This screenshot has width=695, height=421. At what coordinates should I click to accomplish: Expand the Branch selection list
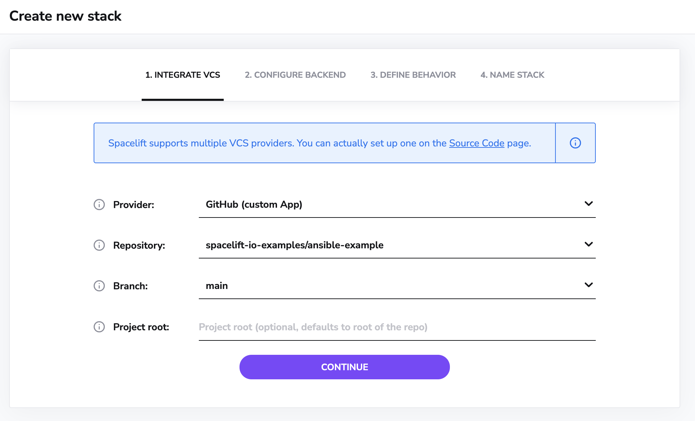click(x=589, y=285)
